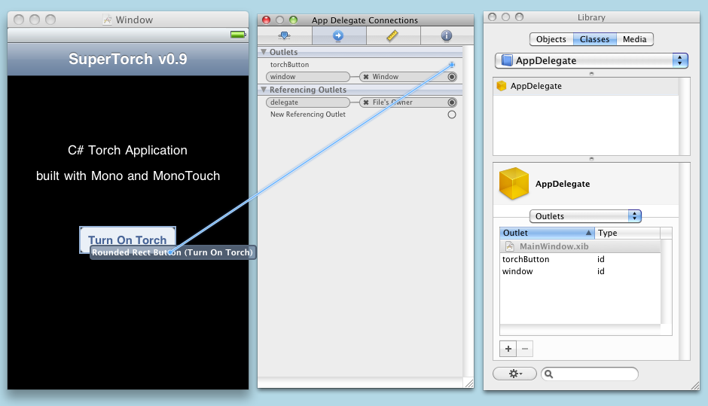Select the C# Torch Application label

(128, 151)
